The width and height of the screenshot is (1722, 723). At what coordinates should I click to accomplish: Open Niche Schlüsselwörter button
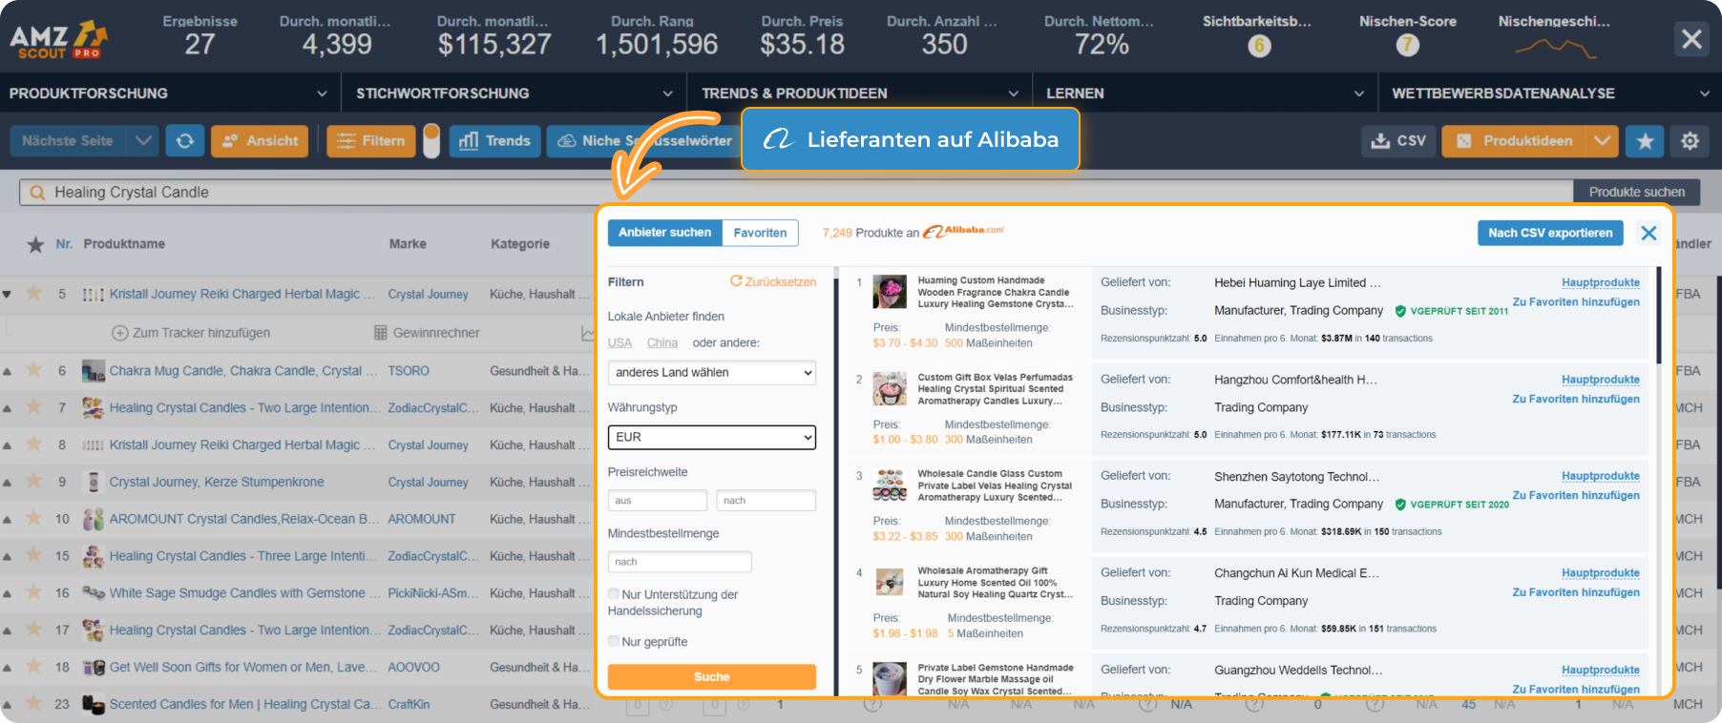(x=644, y=140)
